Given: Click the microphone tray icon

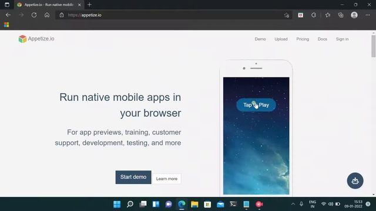Looking at the screenshot, I should (301, 204).
